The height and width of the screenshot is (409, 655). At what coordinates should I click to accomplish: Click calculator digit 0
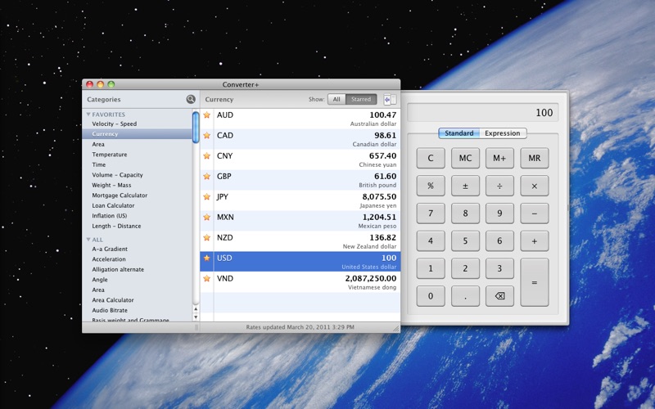click(x=431, y=296)
